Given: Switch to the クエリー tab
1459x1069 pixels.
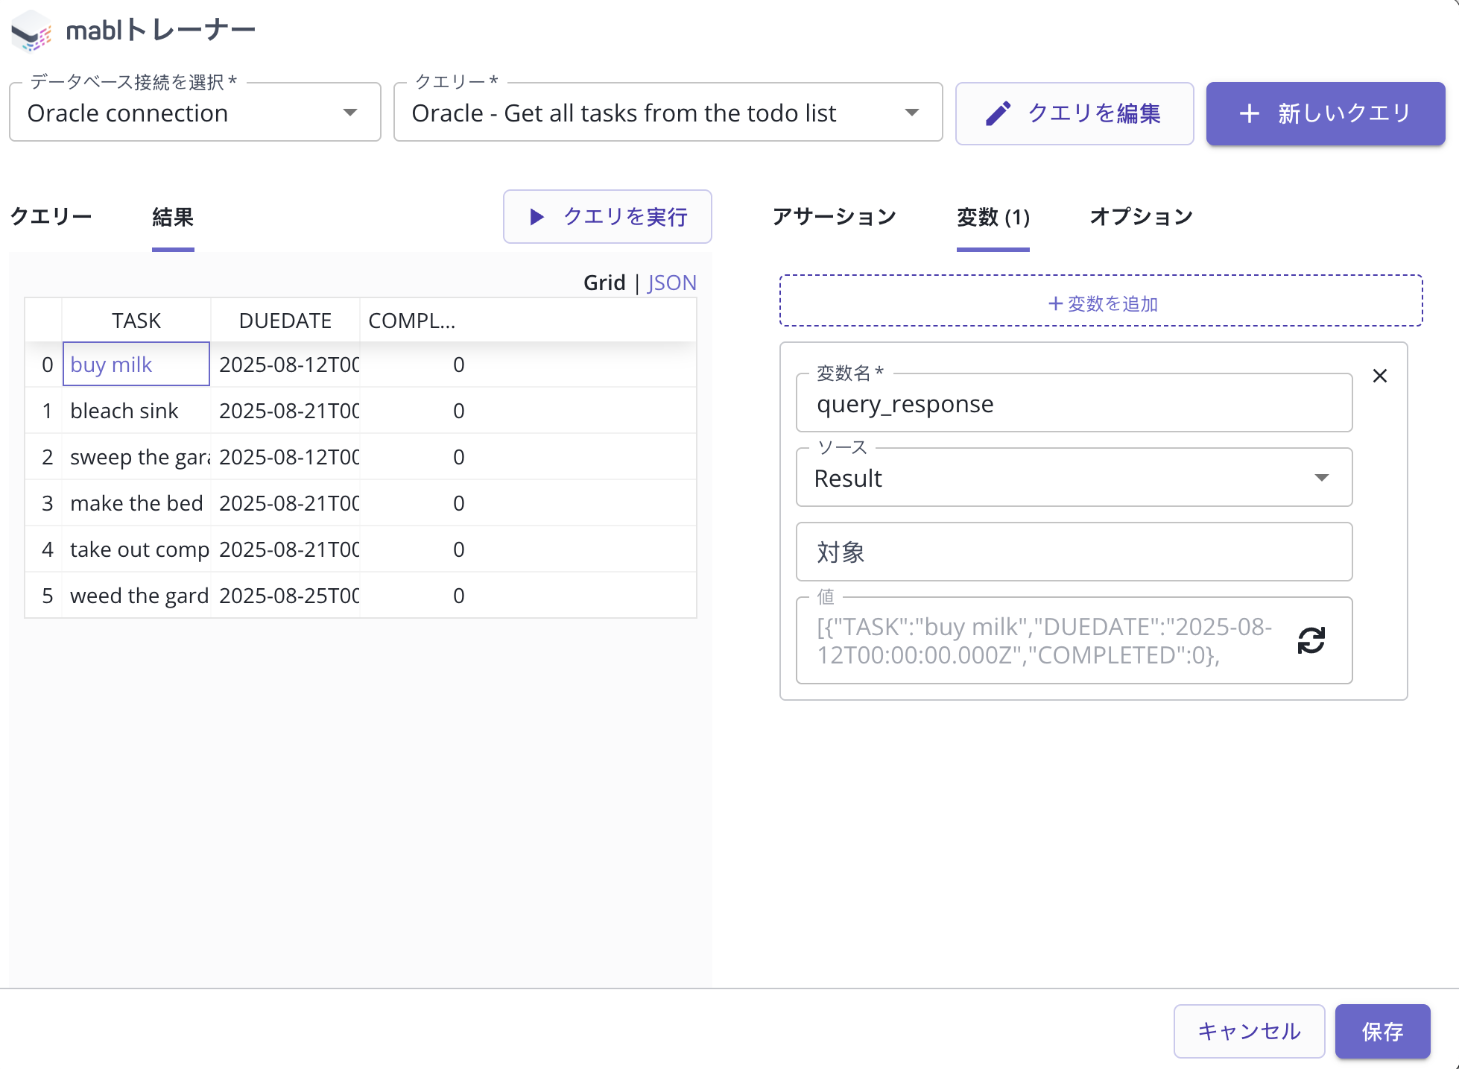Looking at the screenshot, I should (51, 217).
